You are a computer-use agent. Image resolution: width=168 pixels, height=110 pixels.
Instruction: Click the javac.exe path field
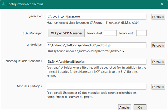tap(96, 17)
